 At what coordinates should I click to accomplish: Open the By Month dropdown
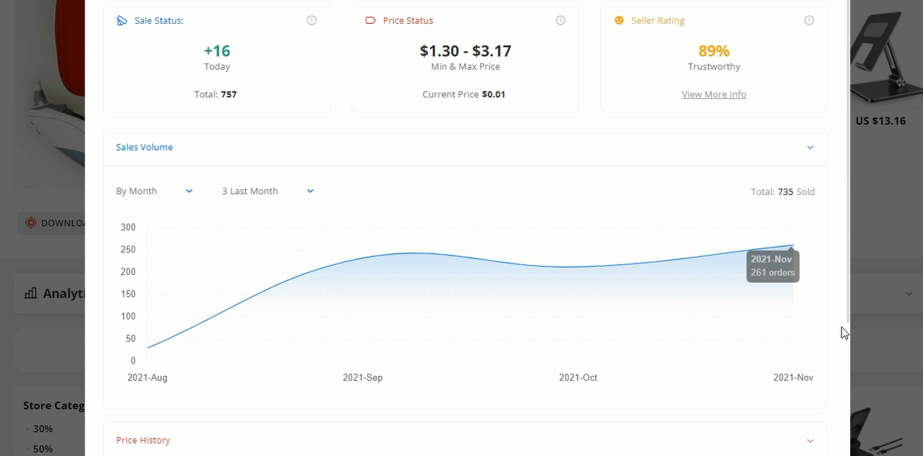(x=154, y=191)
